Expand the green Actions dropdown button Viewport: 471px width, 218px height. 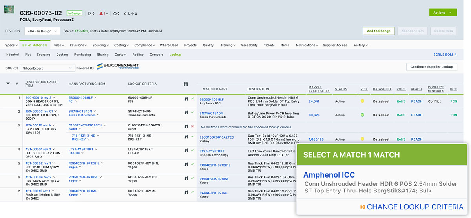tap(443, 13)
